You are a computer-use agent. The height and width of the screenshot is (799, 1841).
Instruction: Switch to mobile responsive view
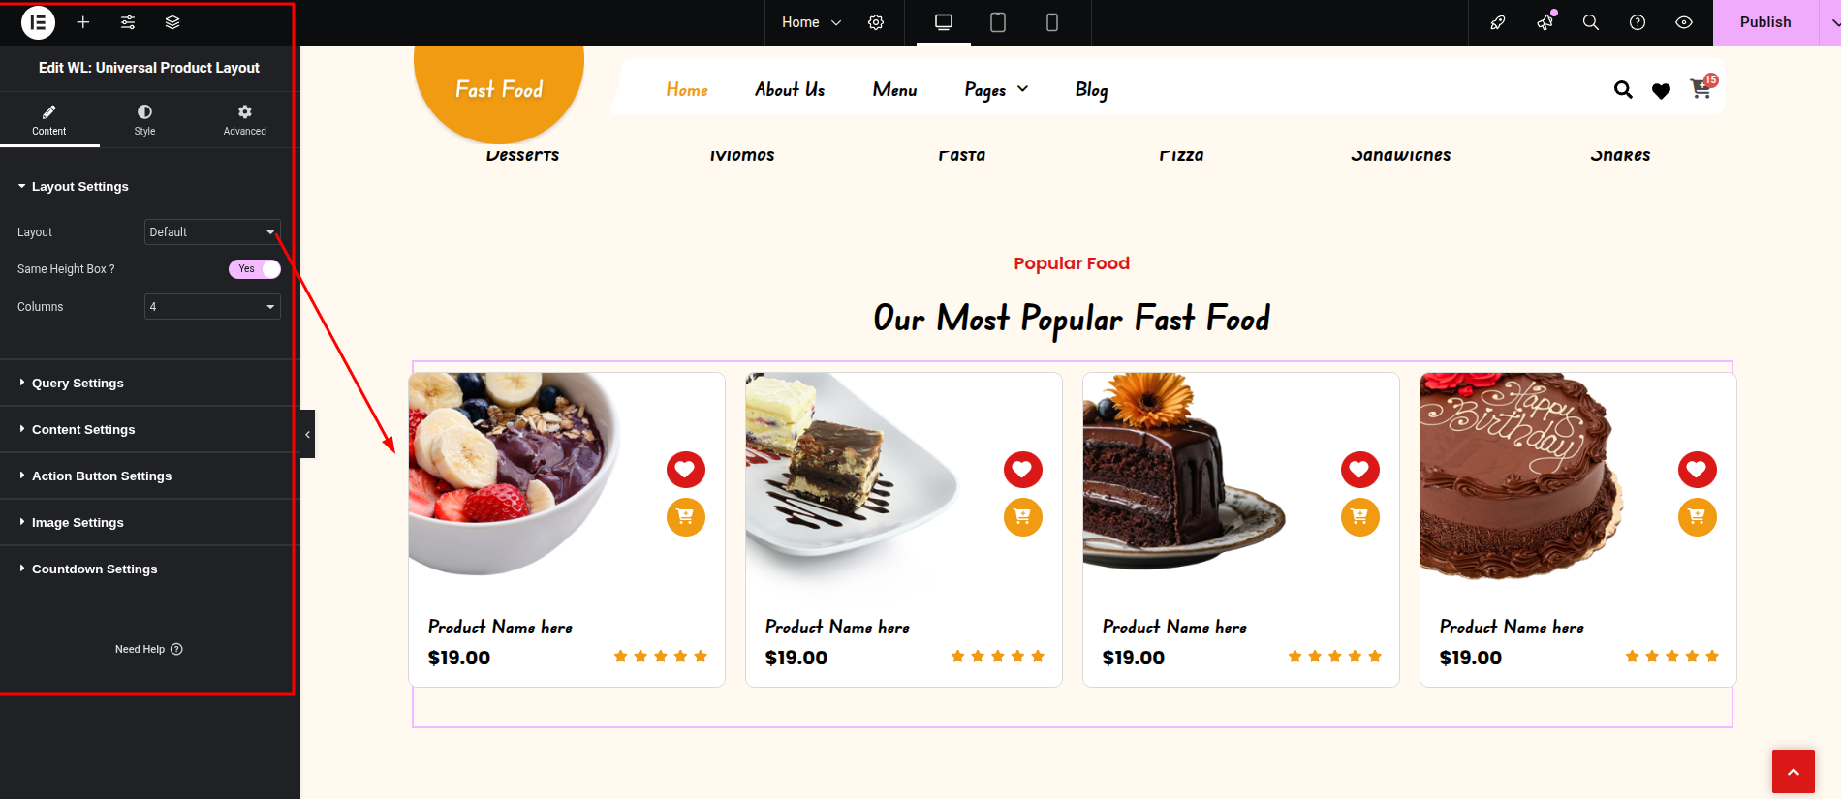coord(1052,22)
